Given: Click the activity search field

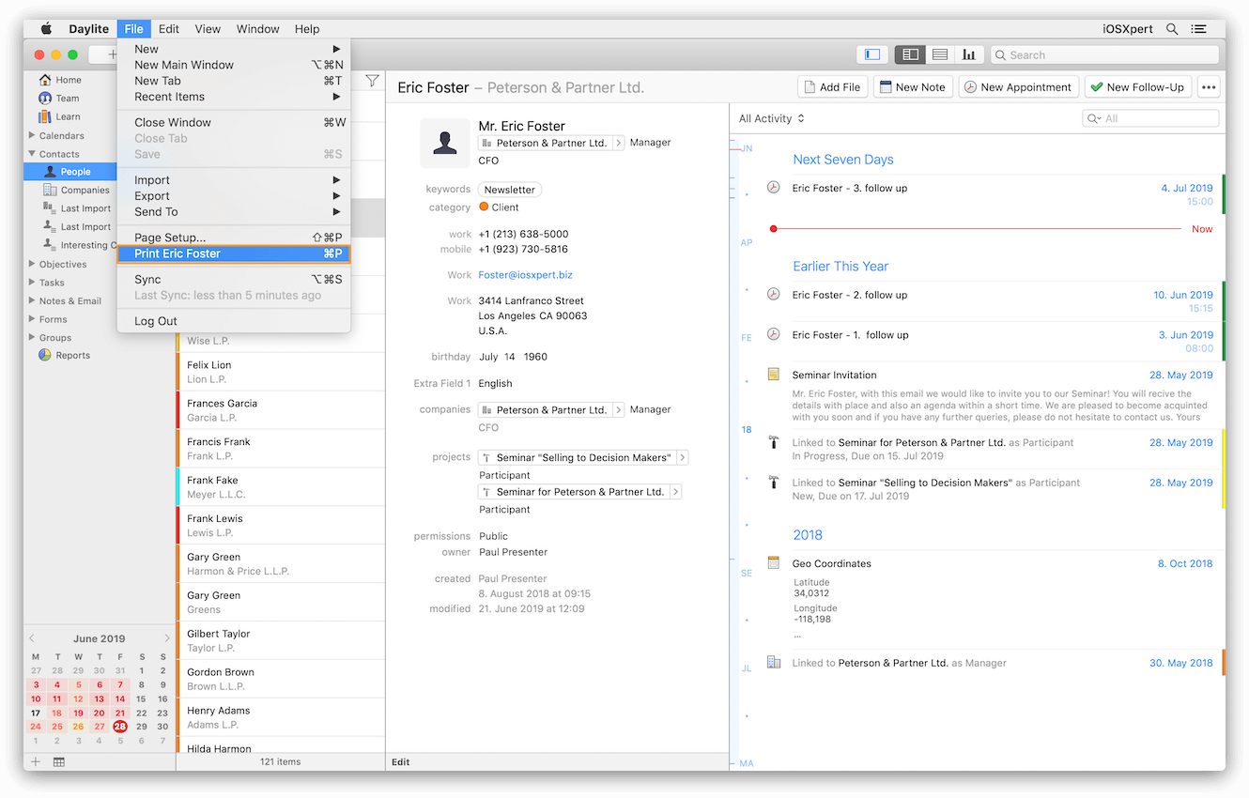Looking at the screenshot, I should pyautogui.click(x=1150, y=118).
